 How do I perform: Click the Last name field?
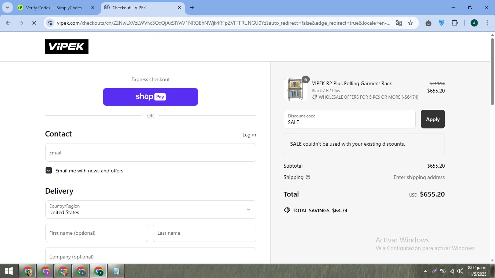[205, 233]
